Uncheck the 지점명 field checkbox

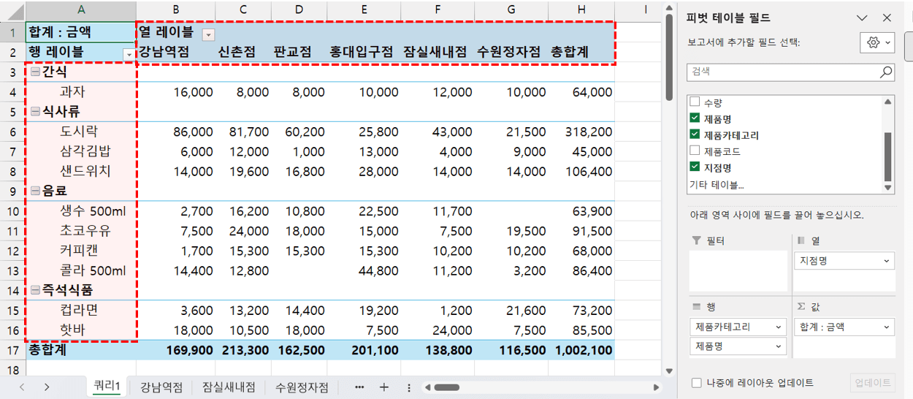click(x=695, y=167)
